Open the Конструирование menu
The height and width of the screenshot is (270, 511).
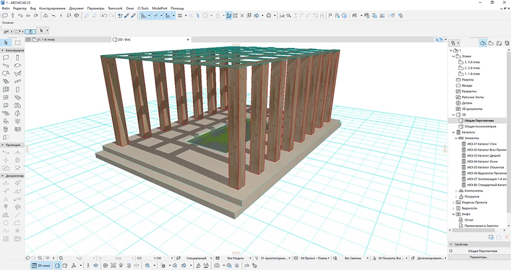click(53, 9)
